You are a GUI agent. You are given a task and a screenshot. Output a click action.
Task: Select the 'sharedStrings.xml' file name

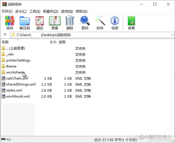pos(21,84)
